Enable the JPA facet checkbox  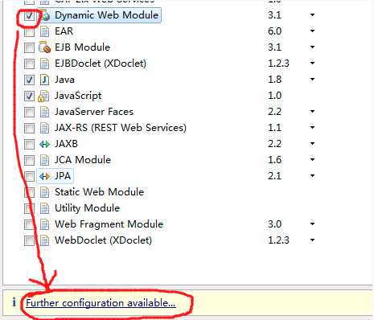click(29, 176)
